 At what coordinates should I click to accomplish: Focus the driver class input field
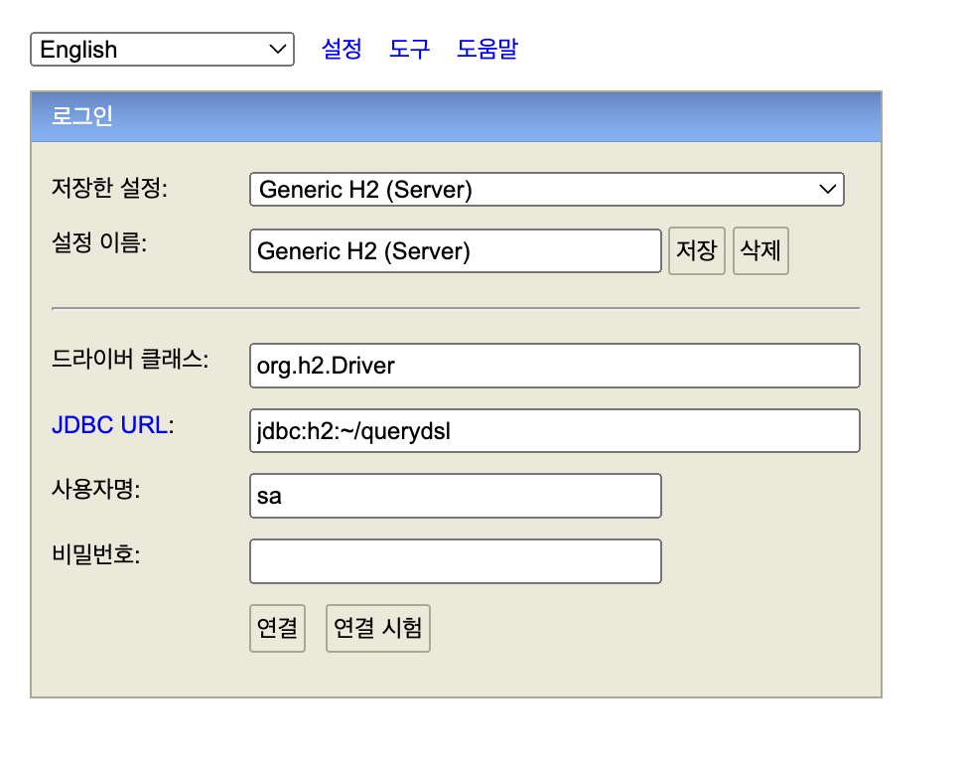(x=554, y=366)
